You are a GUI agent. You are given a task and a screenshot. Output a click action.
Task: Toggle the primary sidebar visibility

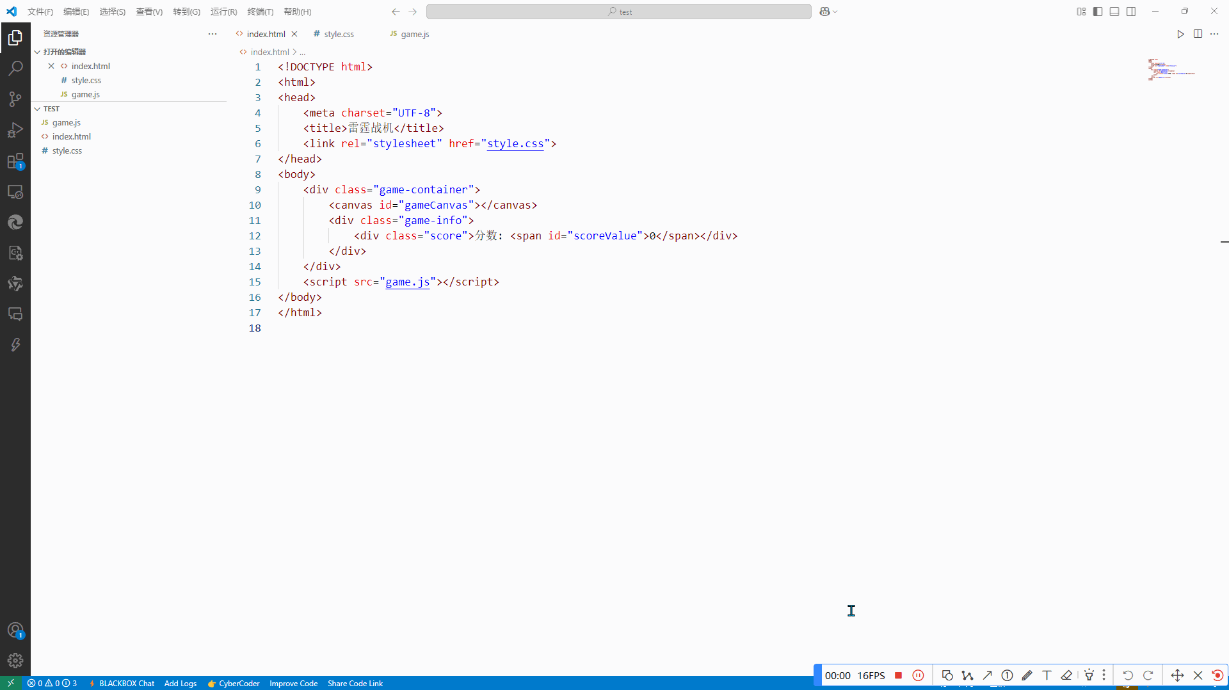1098,12
